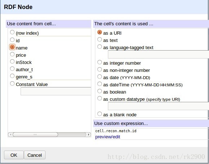Pick the price column radio button
This screenshot has width=209, height=164.
12,54
